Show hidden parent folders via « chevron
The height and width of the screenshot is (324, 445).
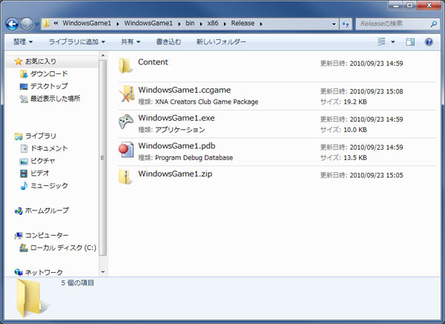tap(56, 23)
